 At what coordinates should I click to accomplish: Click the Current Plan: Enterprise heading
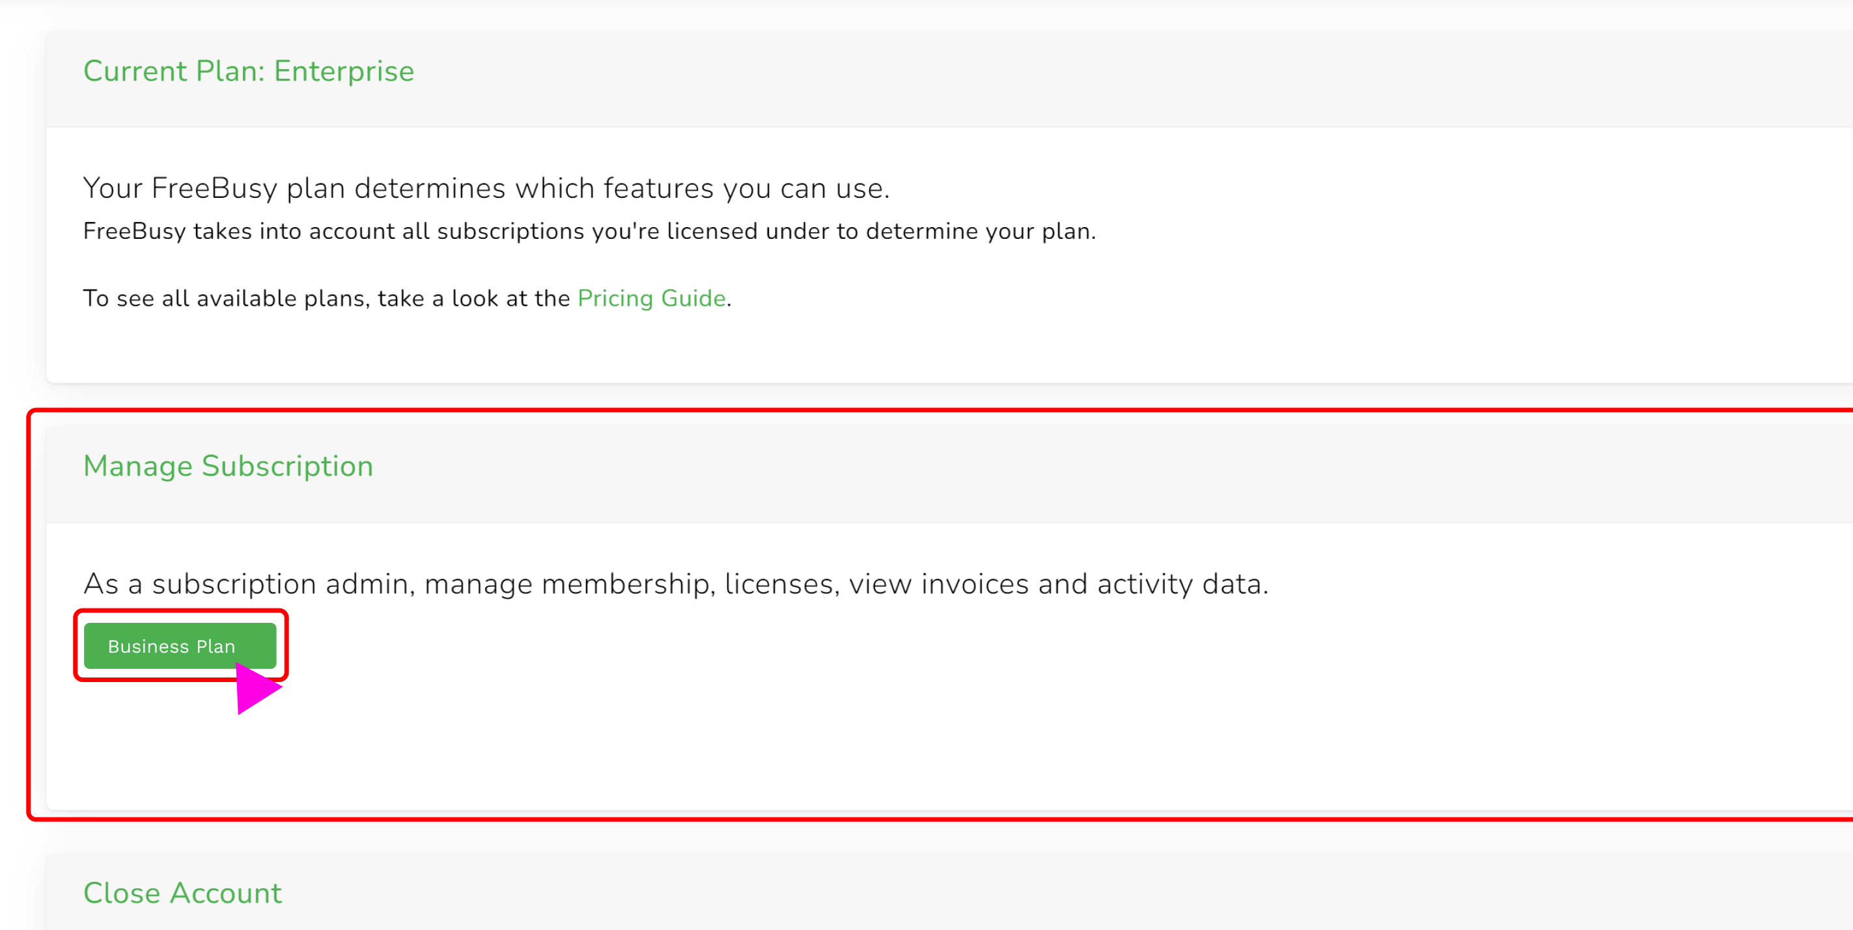point(248,71)
